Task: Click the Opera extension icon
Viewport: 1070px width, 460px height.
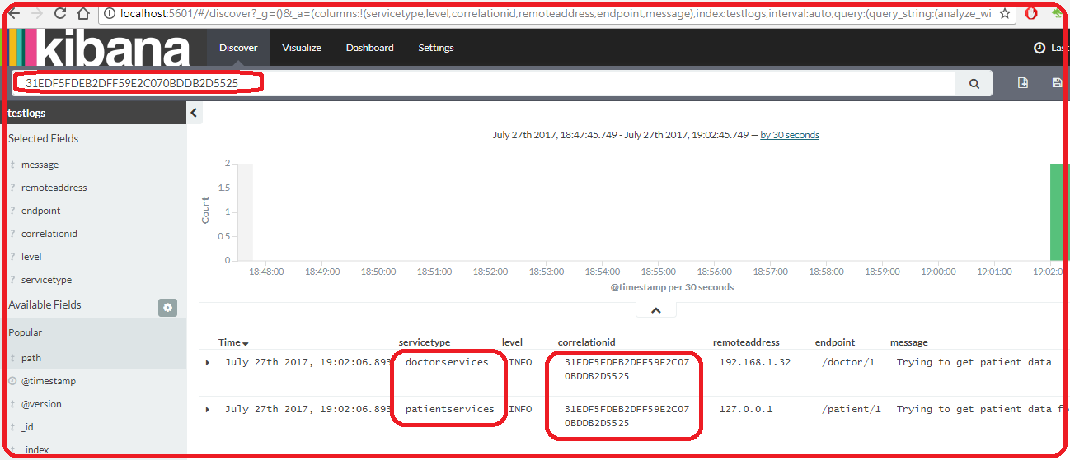Action: pyautogui.click(x=1031, y=14)
